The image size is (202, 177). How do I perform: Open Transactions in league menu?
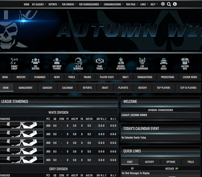[x=145, y=77]
